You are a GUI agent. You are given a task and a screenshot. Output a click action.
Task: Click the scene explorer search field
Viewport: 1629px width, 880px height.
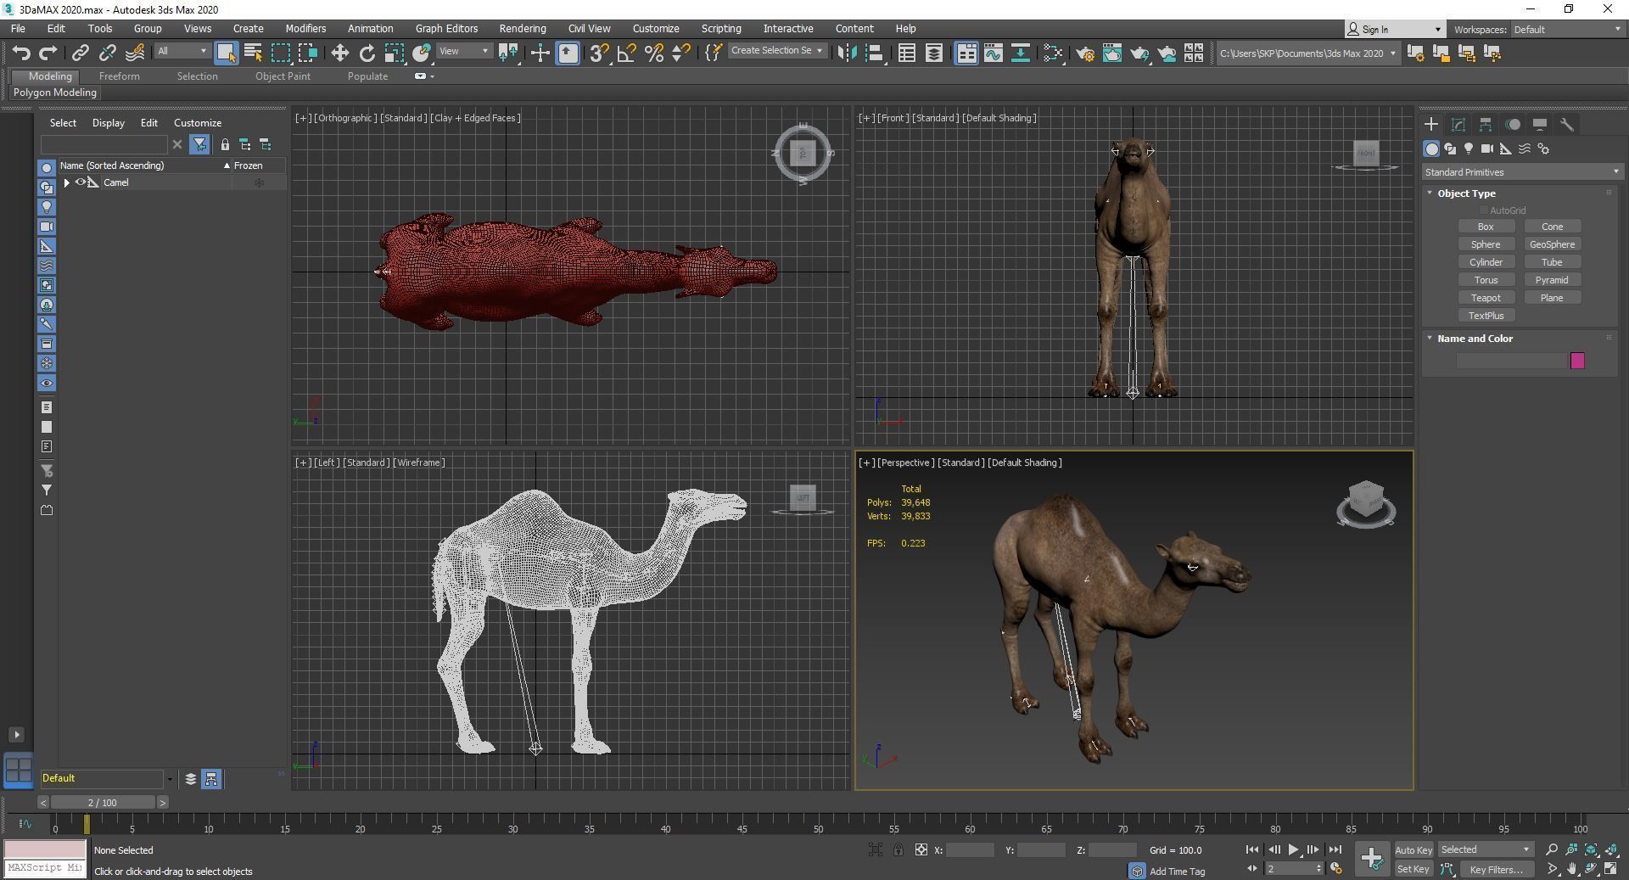(104, 144)
